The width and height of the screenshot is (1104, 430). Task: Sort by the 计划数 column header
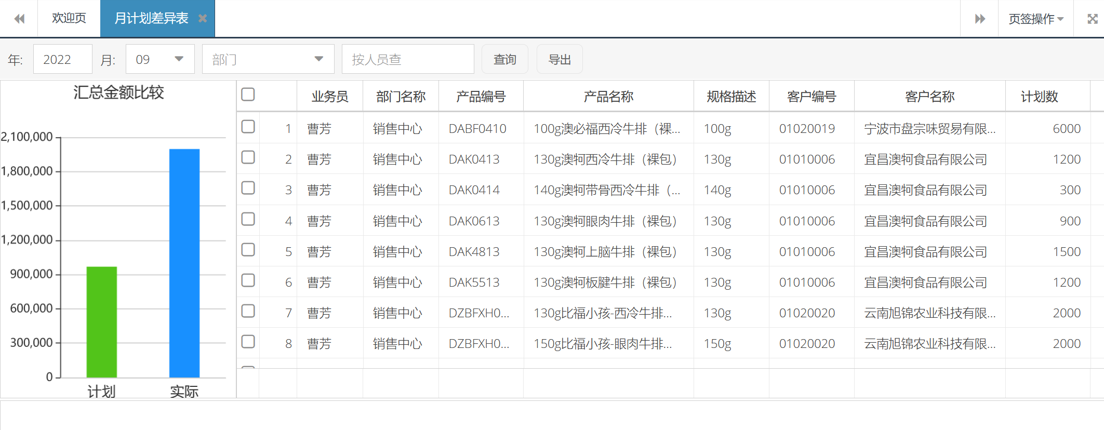pyautogui.click(x=1039, y=97)
